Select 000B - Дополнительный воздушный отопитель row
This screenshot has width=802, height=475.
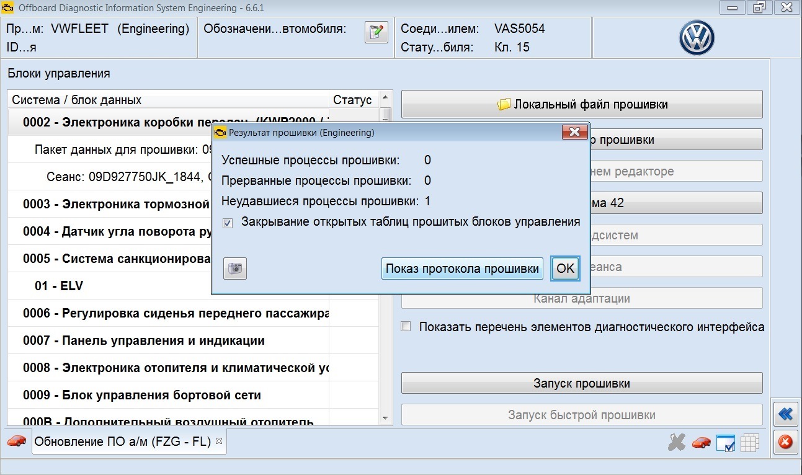(x=193, y=418)
